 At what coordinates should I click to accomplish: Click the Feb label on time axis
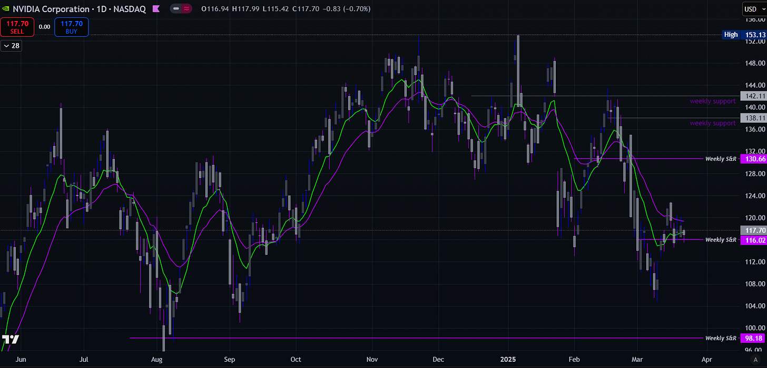pos(574,360)
